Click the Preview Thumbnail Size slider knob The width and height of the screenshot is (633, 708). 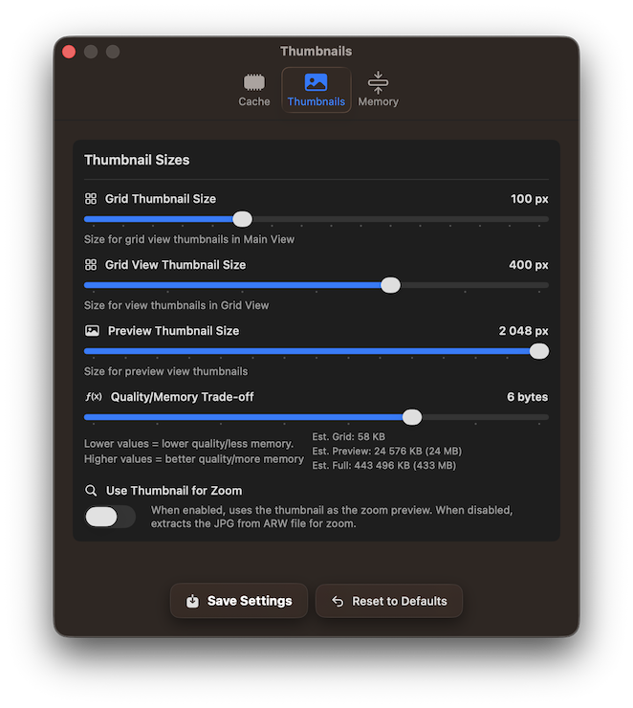coord(538,351)
